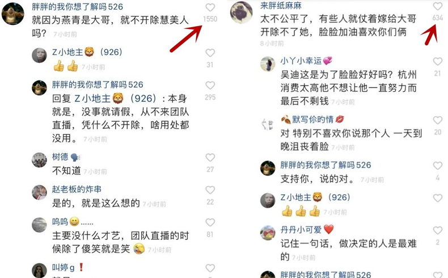Tap the comment text 主要没什么才艺 to reply
Image resolution: width=448 pixels, height=278 pixels.
[120, 242]
